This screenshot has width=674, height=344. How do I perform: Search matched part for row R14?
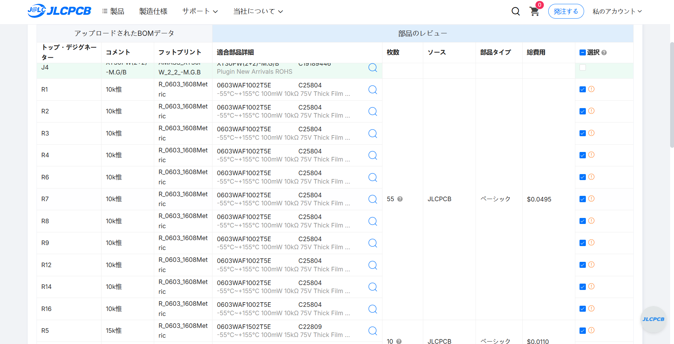point(373,287)
